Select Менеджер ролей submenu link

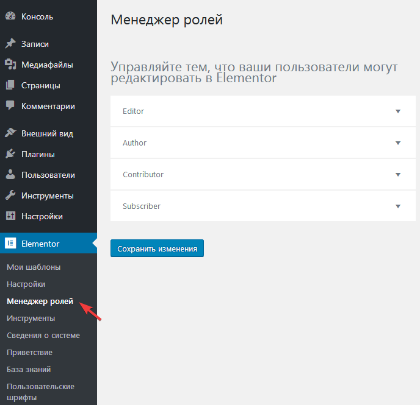(x=40, y=301)
